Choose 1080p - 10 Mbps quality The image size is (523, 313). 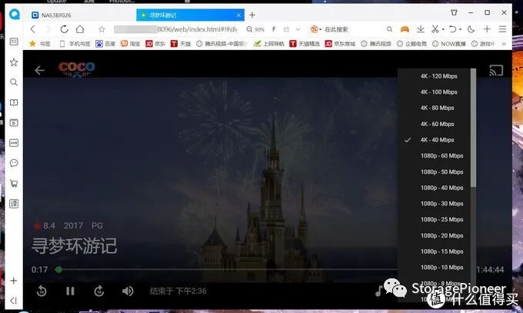441,268
